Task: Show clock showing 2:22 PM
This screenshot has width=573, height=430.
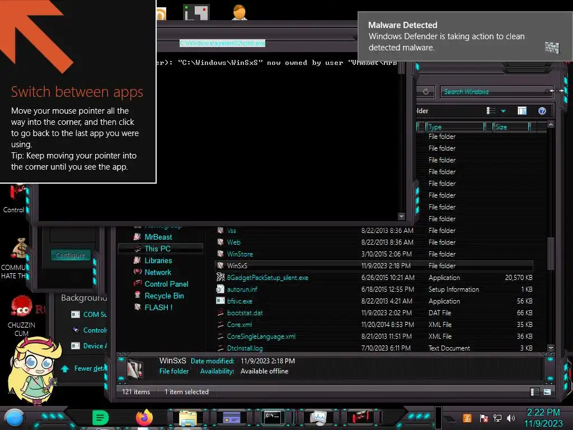Action: (x=543, y=418)
